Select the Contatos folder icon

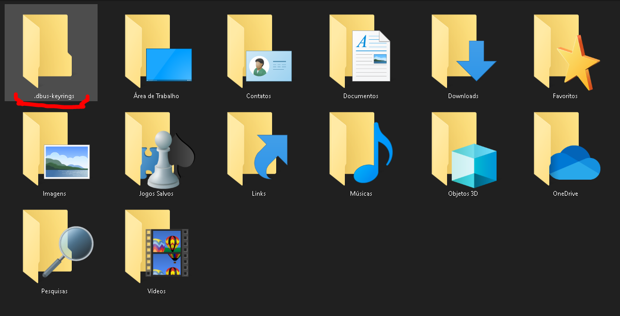(259, 51)
